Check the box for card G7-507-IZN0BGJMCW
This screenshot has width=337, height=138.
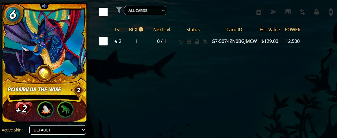[103, 41]
